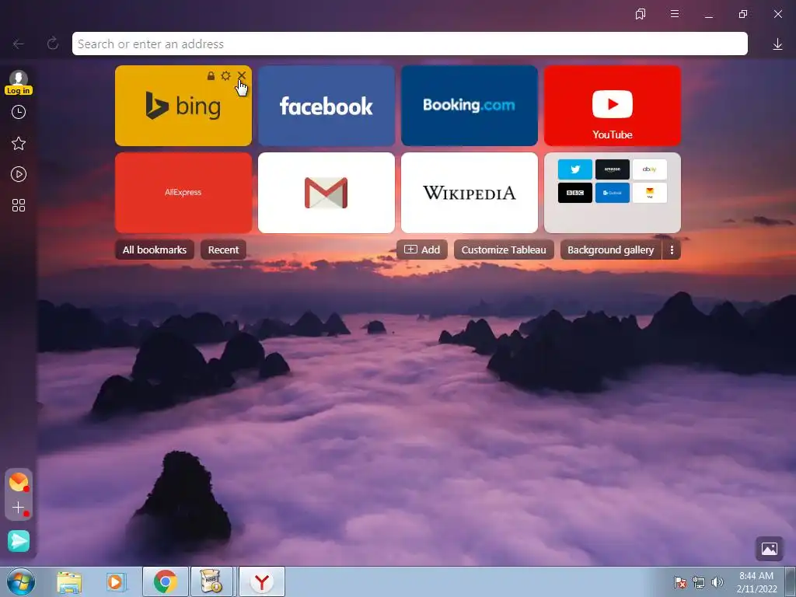Screen dimensions: 796x597
Task: Change background via picture icon
Action: pyautogui.click(x=769, y=549)
